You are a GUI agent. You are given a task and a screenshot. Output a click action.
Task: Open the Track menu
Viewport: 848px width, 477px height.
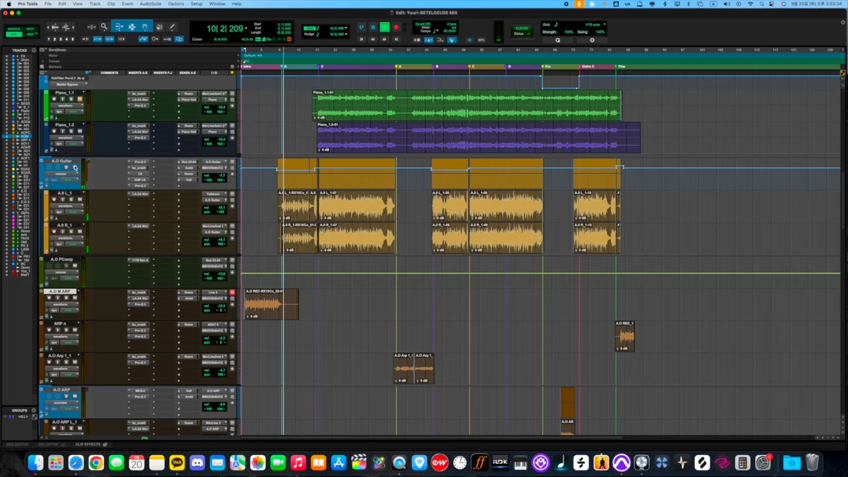[95, 4]
